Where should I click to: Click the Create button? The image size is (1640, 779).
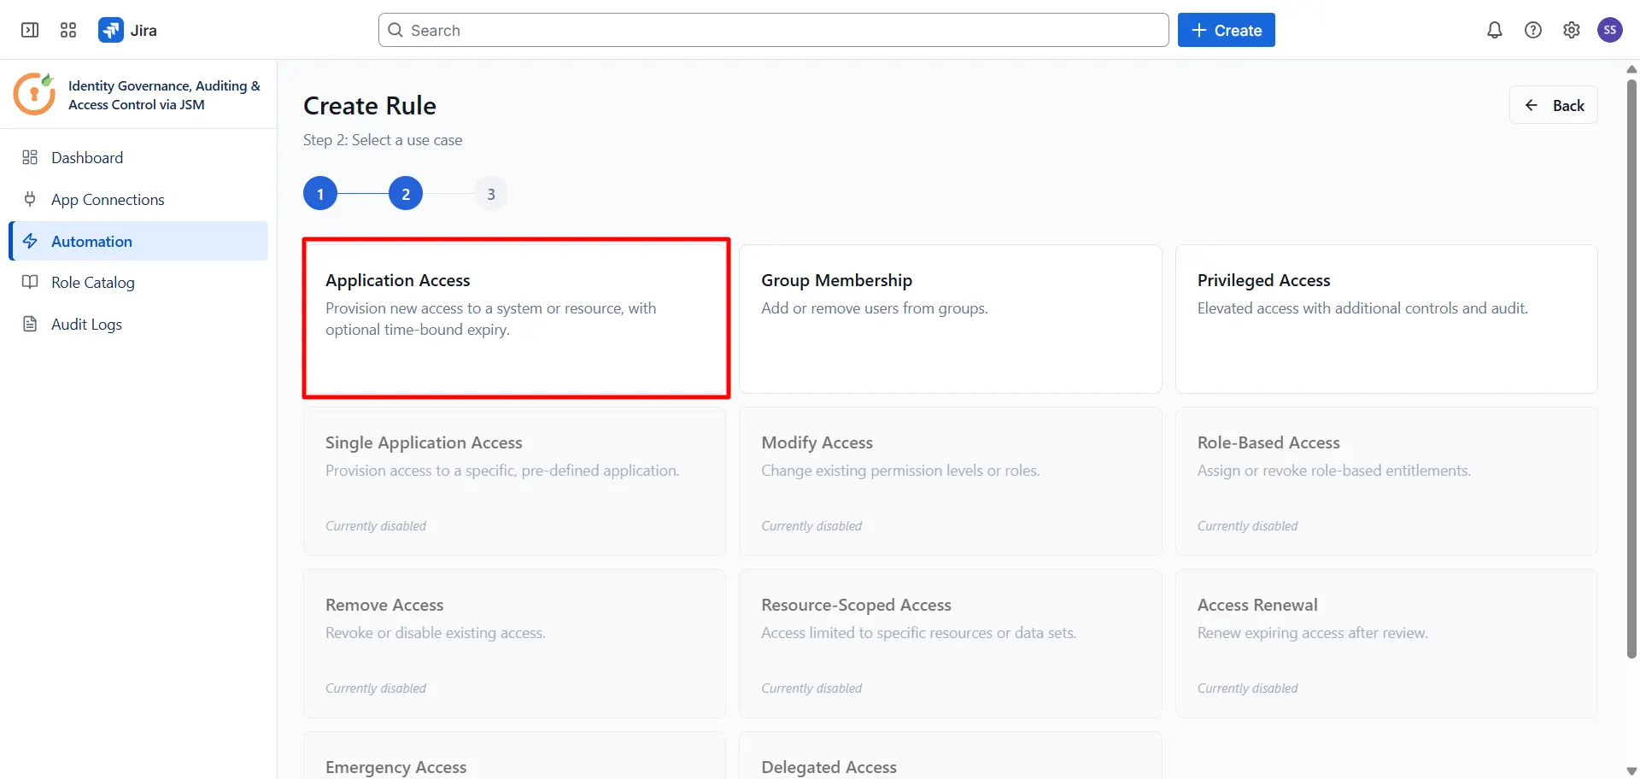(x=1226, y=30)
